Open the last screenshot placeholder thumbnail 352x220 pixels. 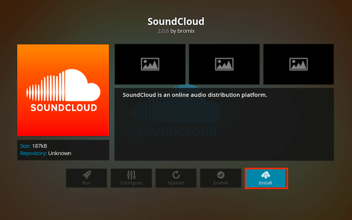[298, 64]
